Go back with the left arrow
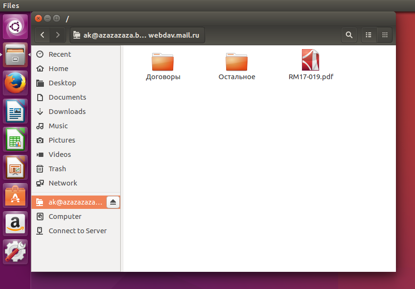The image size is (415, 289). pos(43,35)
